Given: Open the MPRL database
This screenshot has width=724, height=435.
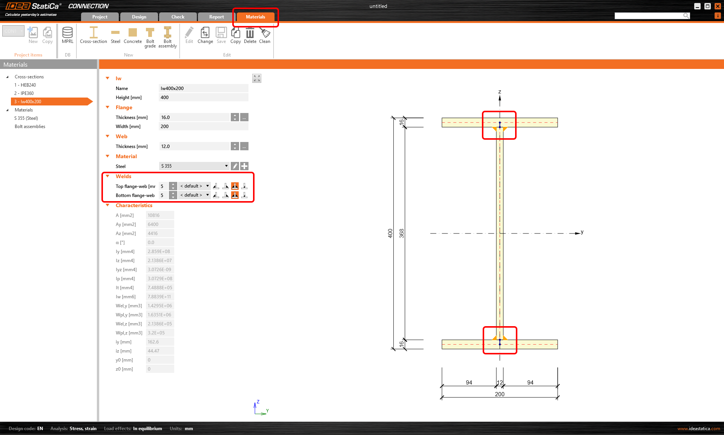Looking at the screenshot, I should tap(67, 36).
